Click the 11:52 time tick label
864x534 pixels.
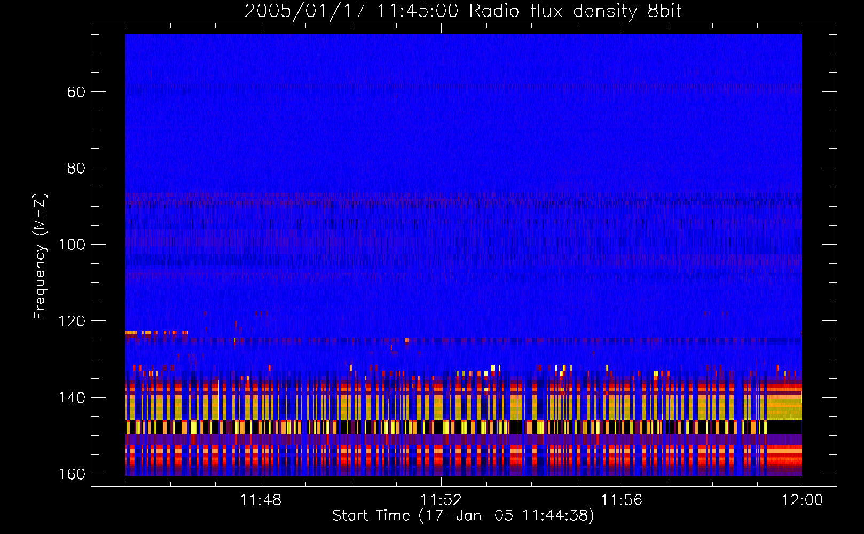point(441,500)
